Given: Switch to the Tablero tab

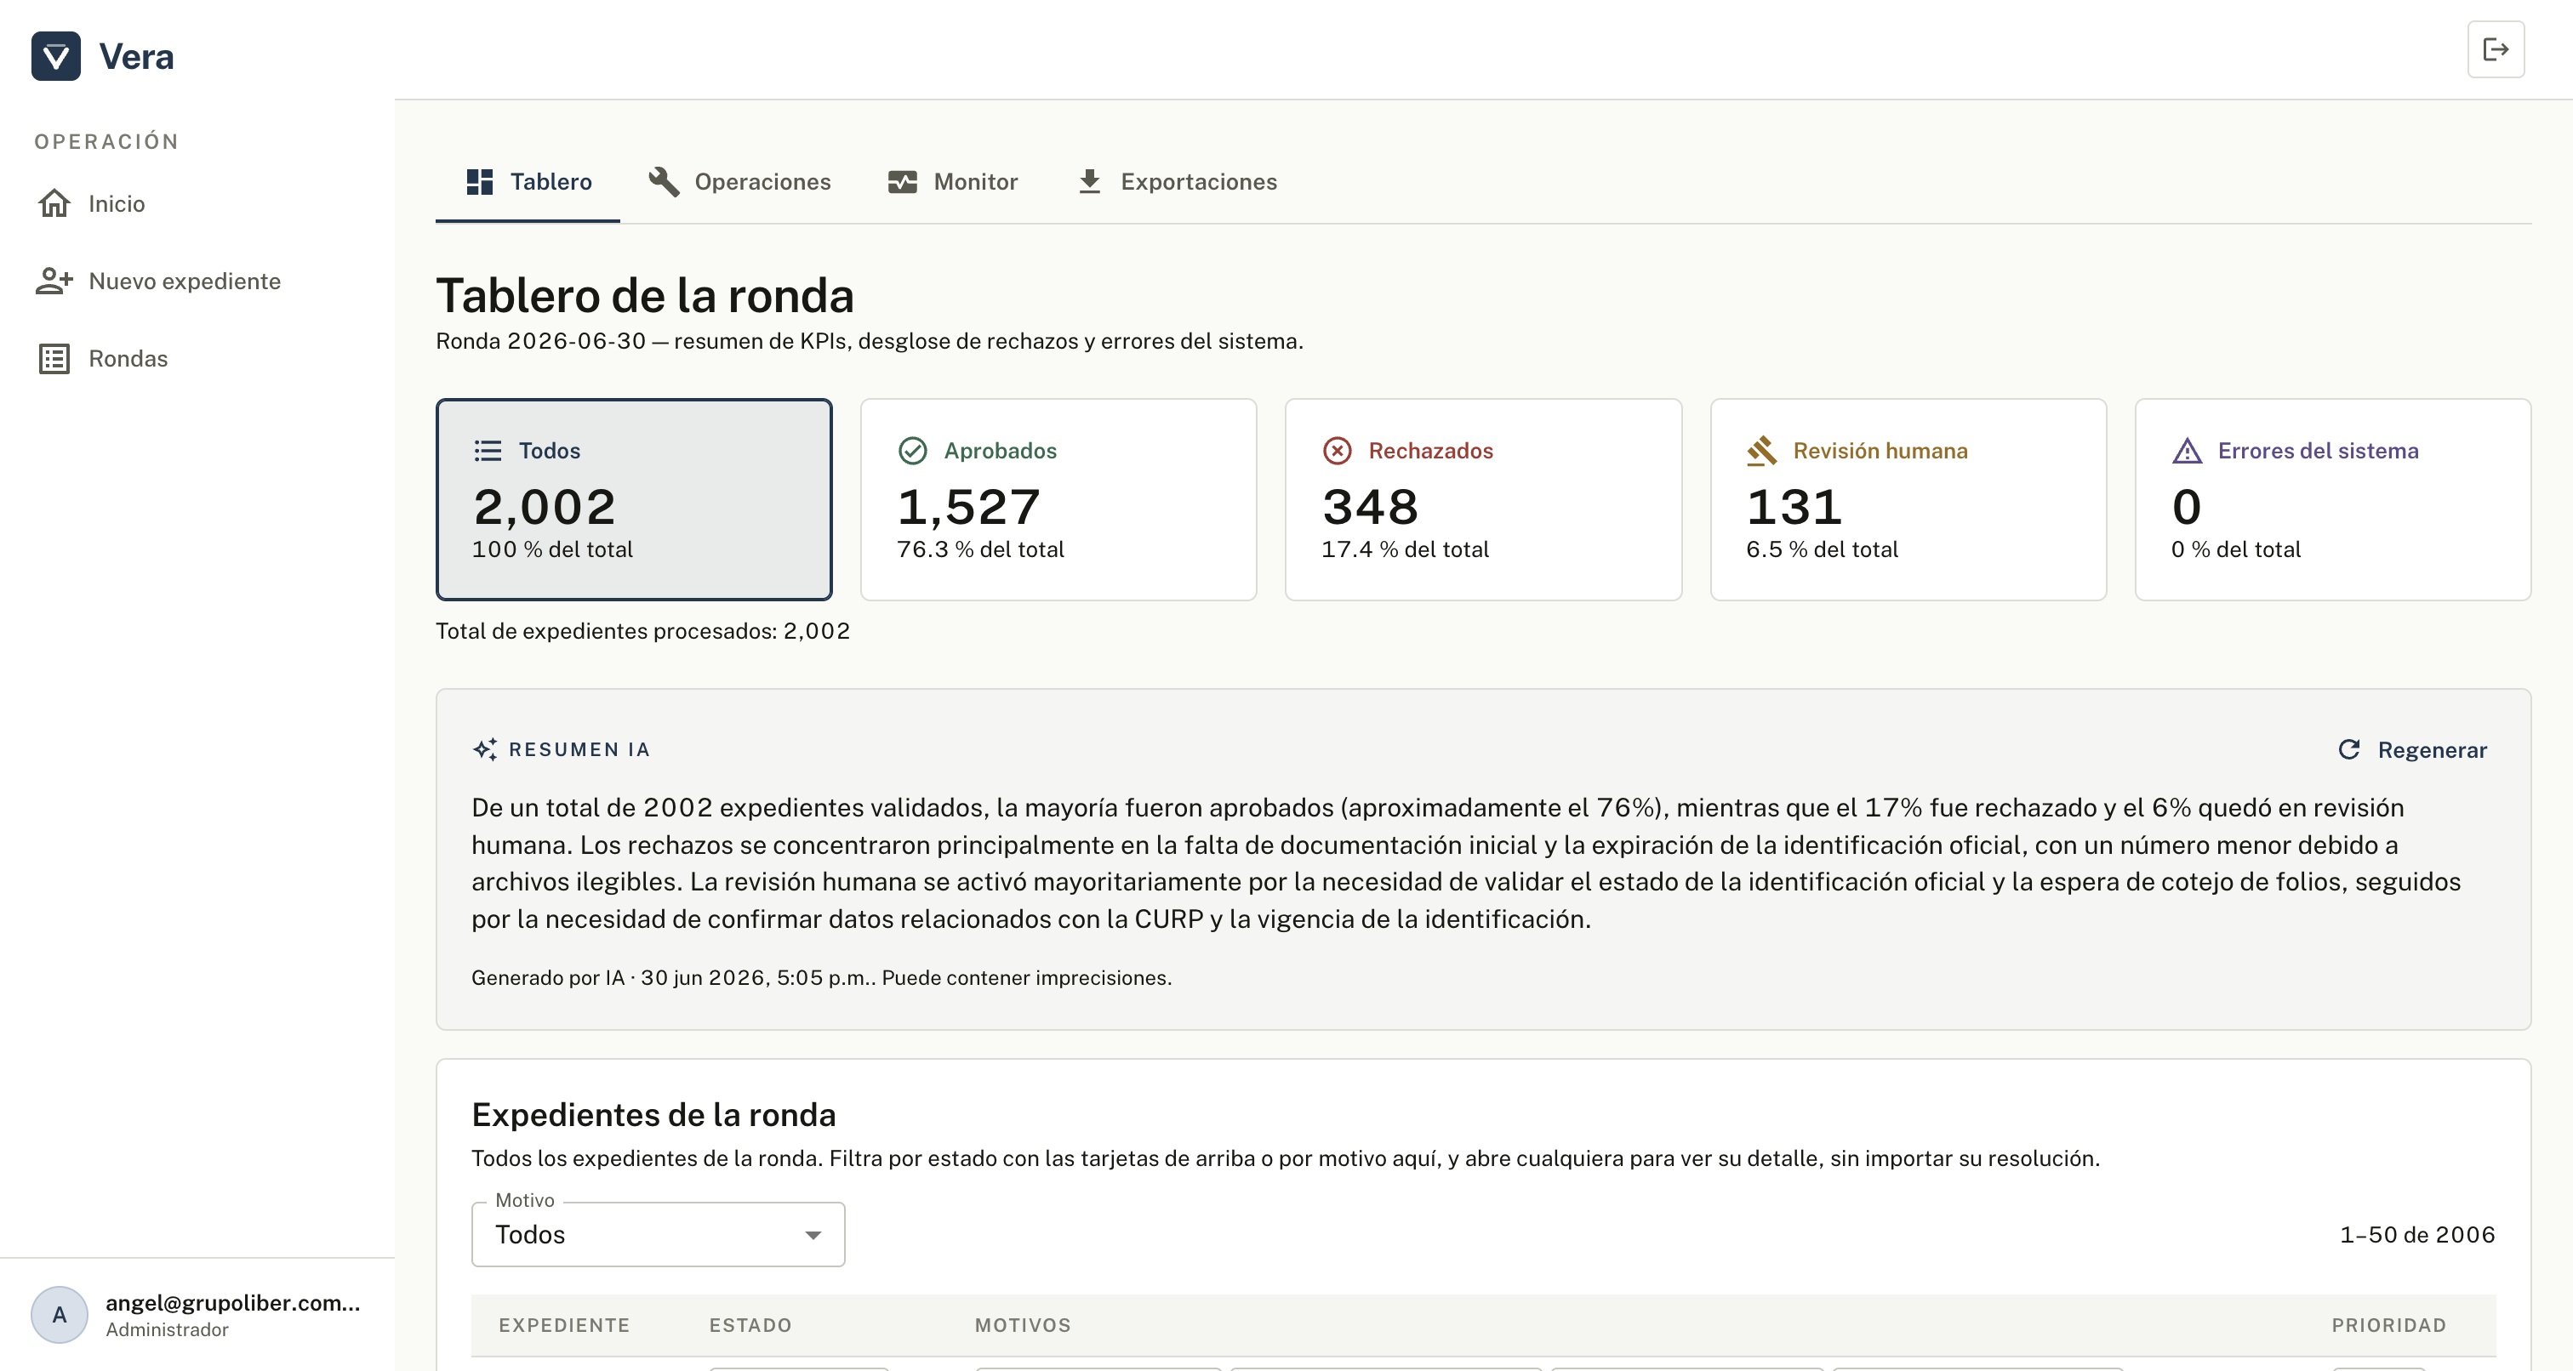Looking at the screenshot, I should (x=528, y=182).
